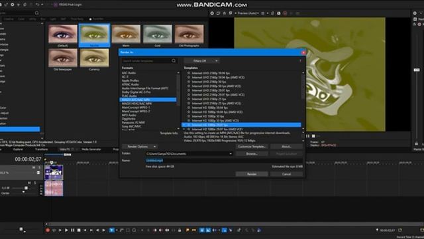Viewport: 424px width, 239px height.
Task: Mute the video track with M button
Action: click(34, 167)
